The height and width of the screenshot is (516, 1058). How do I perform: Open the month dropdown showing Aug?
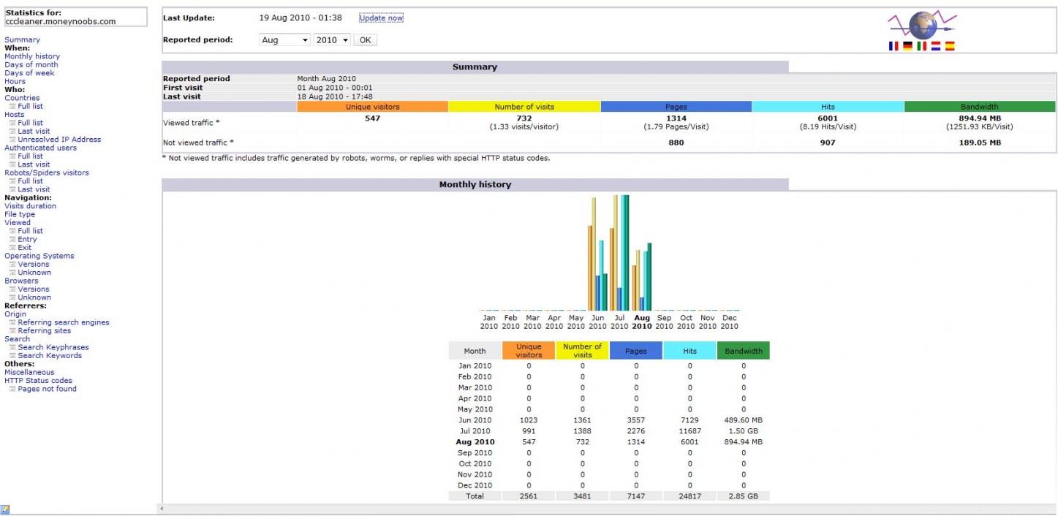(x=285, y=40)
